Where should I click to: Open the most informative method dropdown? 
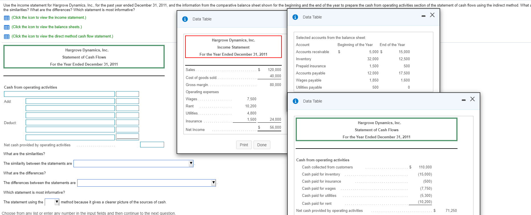coord(52,202)
